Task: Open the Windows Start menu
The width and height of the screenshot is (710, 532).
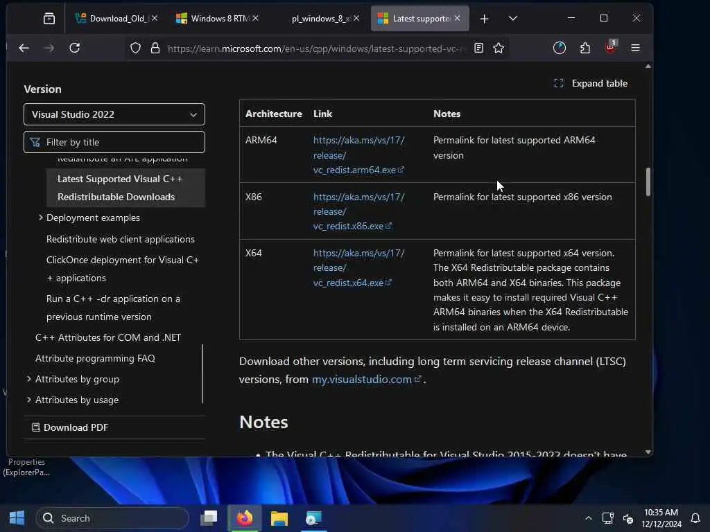Action: 17,518
